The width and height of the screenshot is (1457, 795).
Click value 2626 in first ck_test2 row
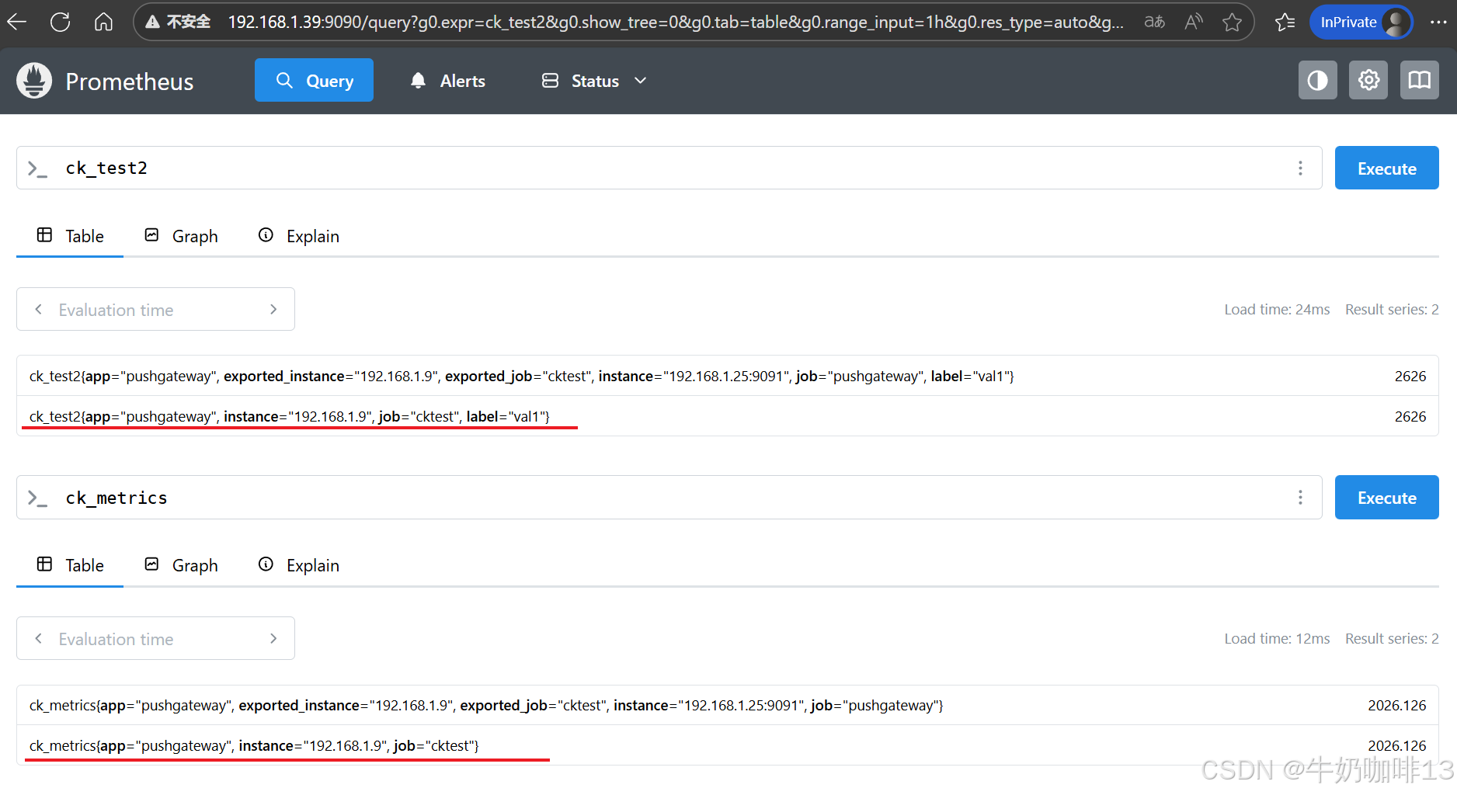(1410, 376)
